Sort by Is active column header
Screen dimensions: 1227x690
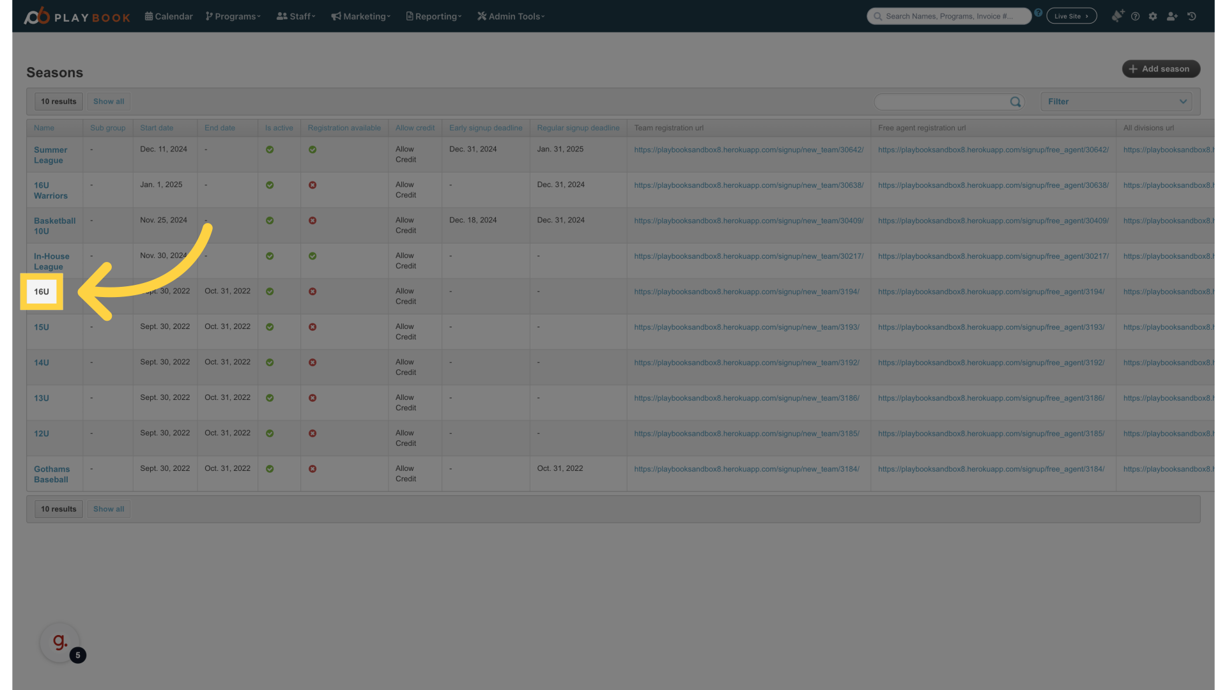pos(279,128)
